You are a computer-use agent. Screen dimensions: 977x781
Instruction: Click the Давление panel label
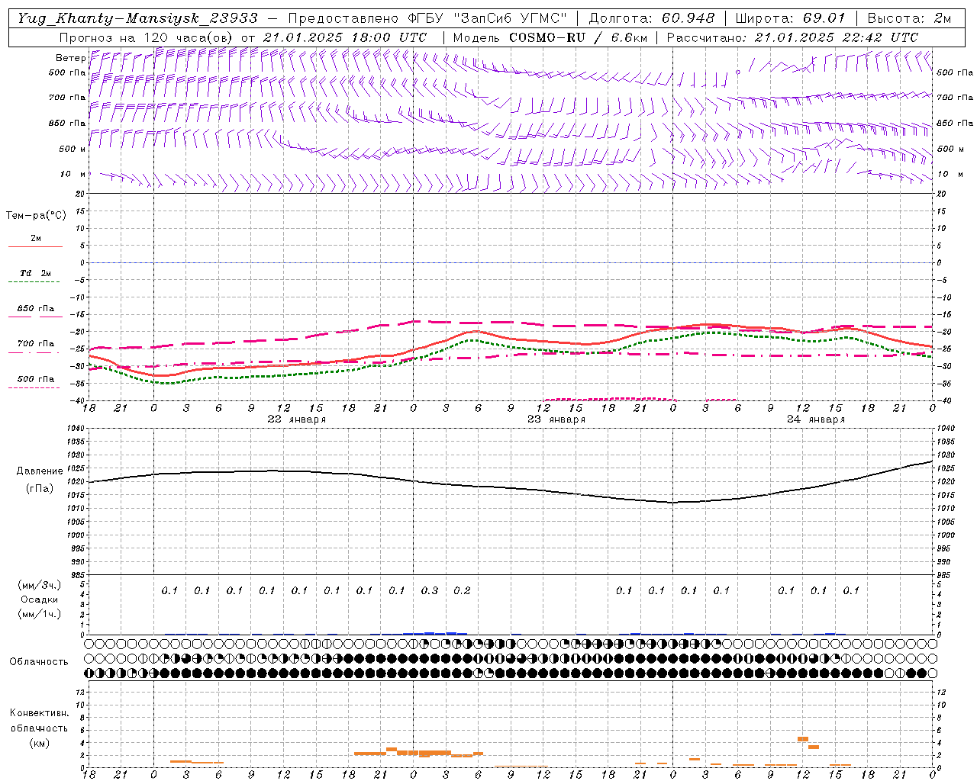(40, 471)
